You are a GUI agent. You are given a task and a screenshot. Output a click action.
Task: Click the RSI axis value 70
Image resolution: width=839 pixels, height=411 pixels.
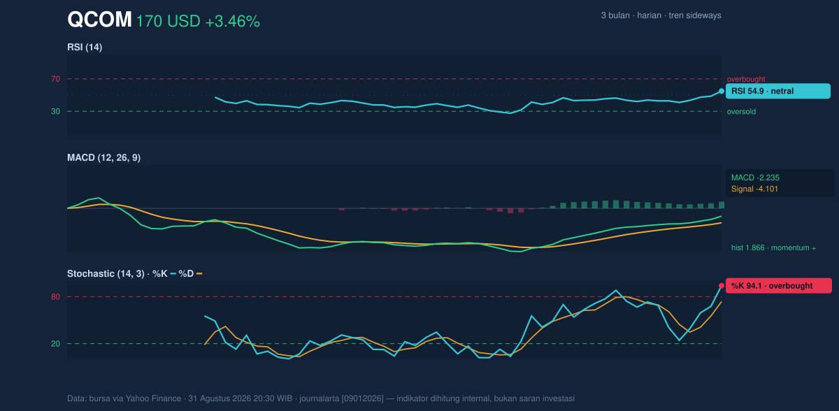(55, 79)
